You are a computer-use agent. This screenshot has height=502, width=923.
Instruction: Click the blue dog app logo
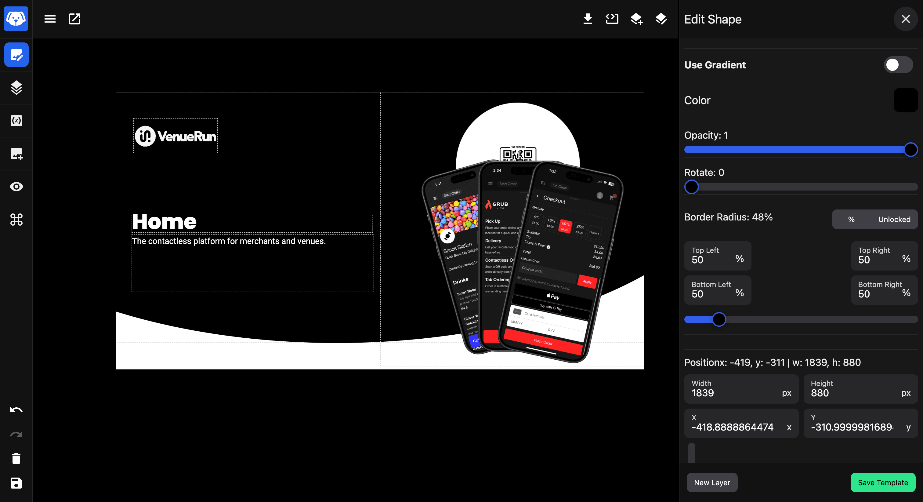pyautogui.click(x=16, y=19)
